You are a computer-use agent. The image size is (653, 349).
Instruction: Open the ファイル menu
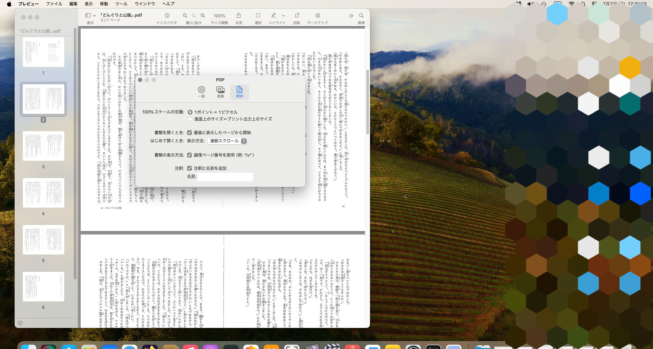54,4
